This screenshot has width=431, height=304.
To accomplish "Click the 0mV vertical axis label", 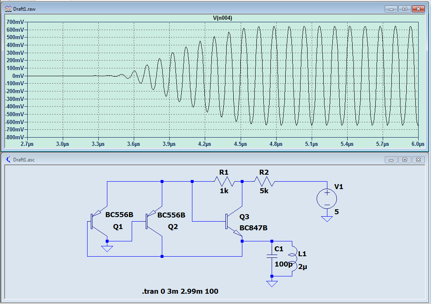I will click(x=18, y=76).
